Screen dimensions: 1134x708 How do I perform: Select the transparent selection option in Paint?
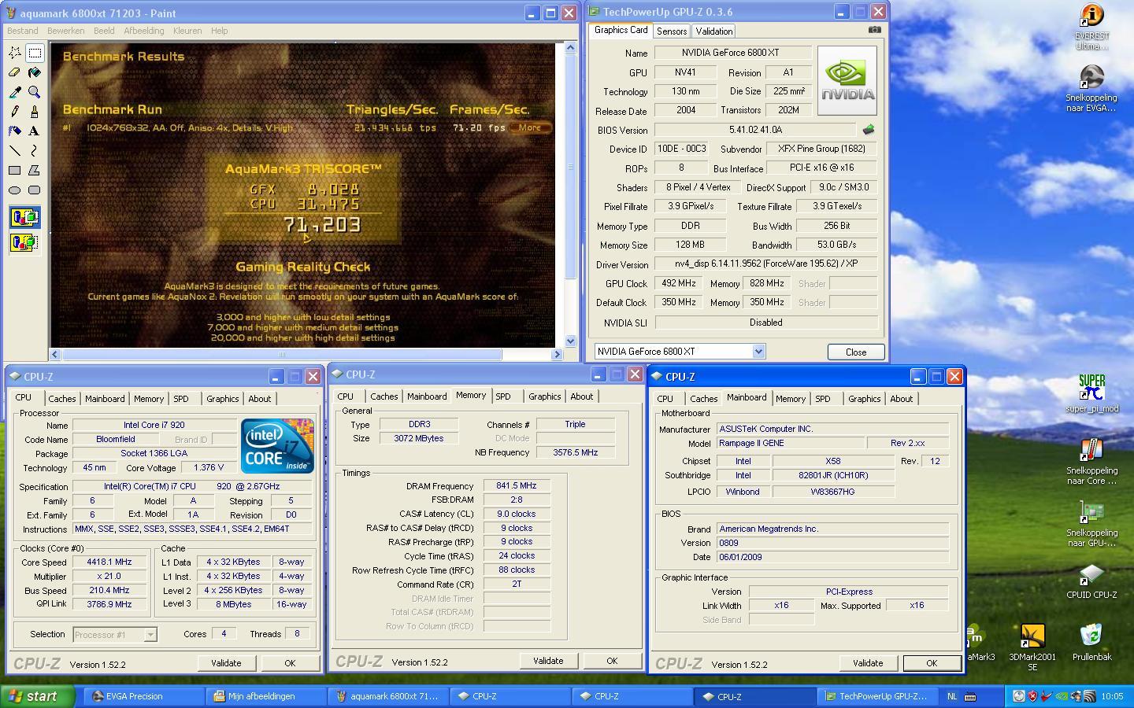(24, 242)
